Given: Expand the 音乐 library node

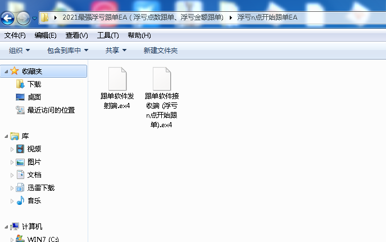Looking at the screenshot, I should (12, 201).
